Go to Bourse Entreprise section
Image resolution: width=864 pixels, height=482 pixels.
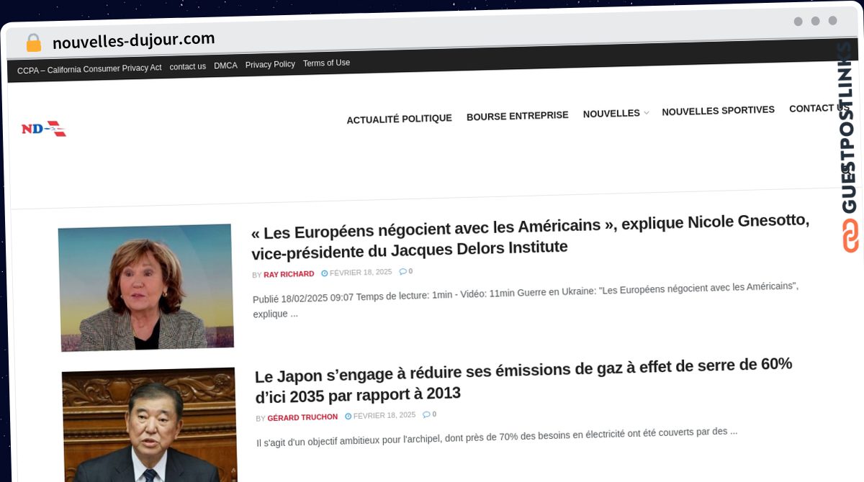[517, 115]
